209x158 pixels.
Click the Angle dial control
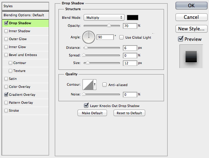pos(89,37)
